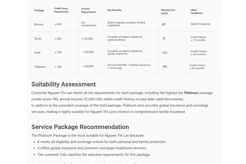Click the Platinum '≥ 760' credit score cell
This screenshot has width=246, height=164.
(x=58, y=67)
